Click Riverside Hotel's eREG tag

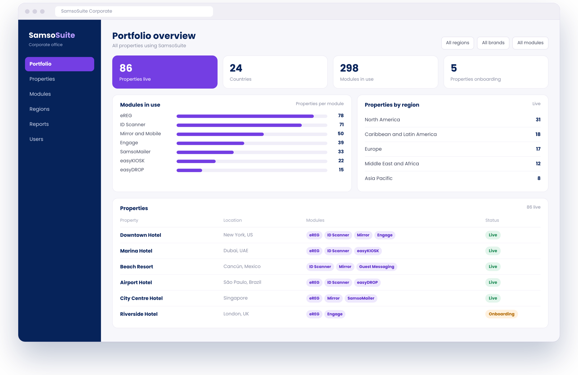point(314,314)
